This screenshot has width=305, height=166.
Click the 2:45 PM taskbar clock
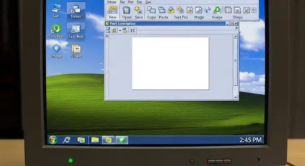point(250,140)
